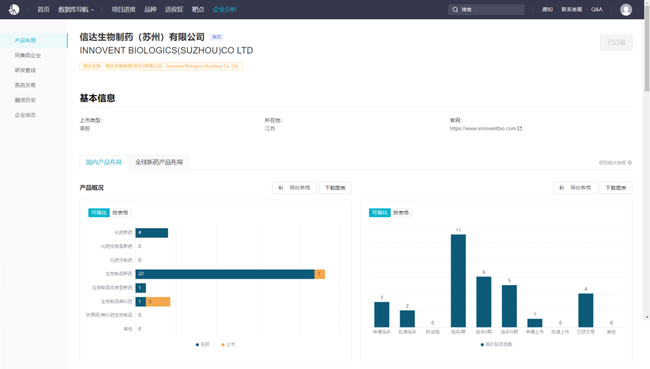The width and height of the screenshot is (650, 369).
Task: Click the orange company alias tag
Action: (x=161, y=66)
